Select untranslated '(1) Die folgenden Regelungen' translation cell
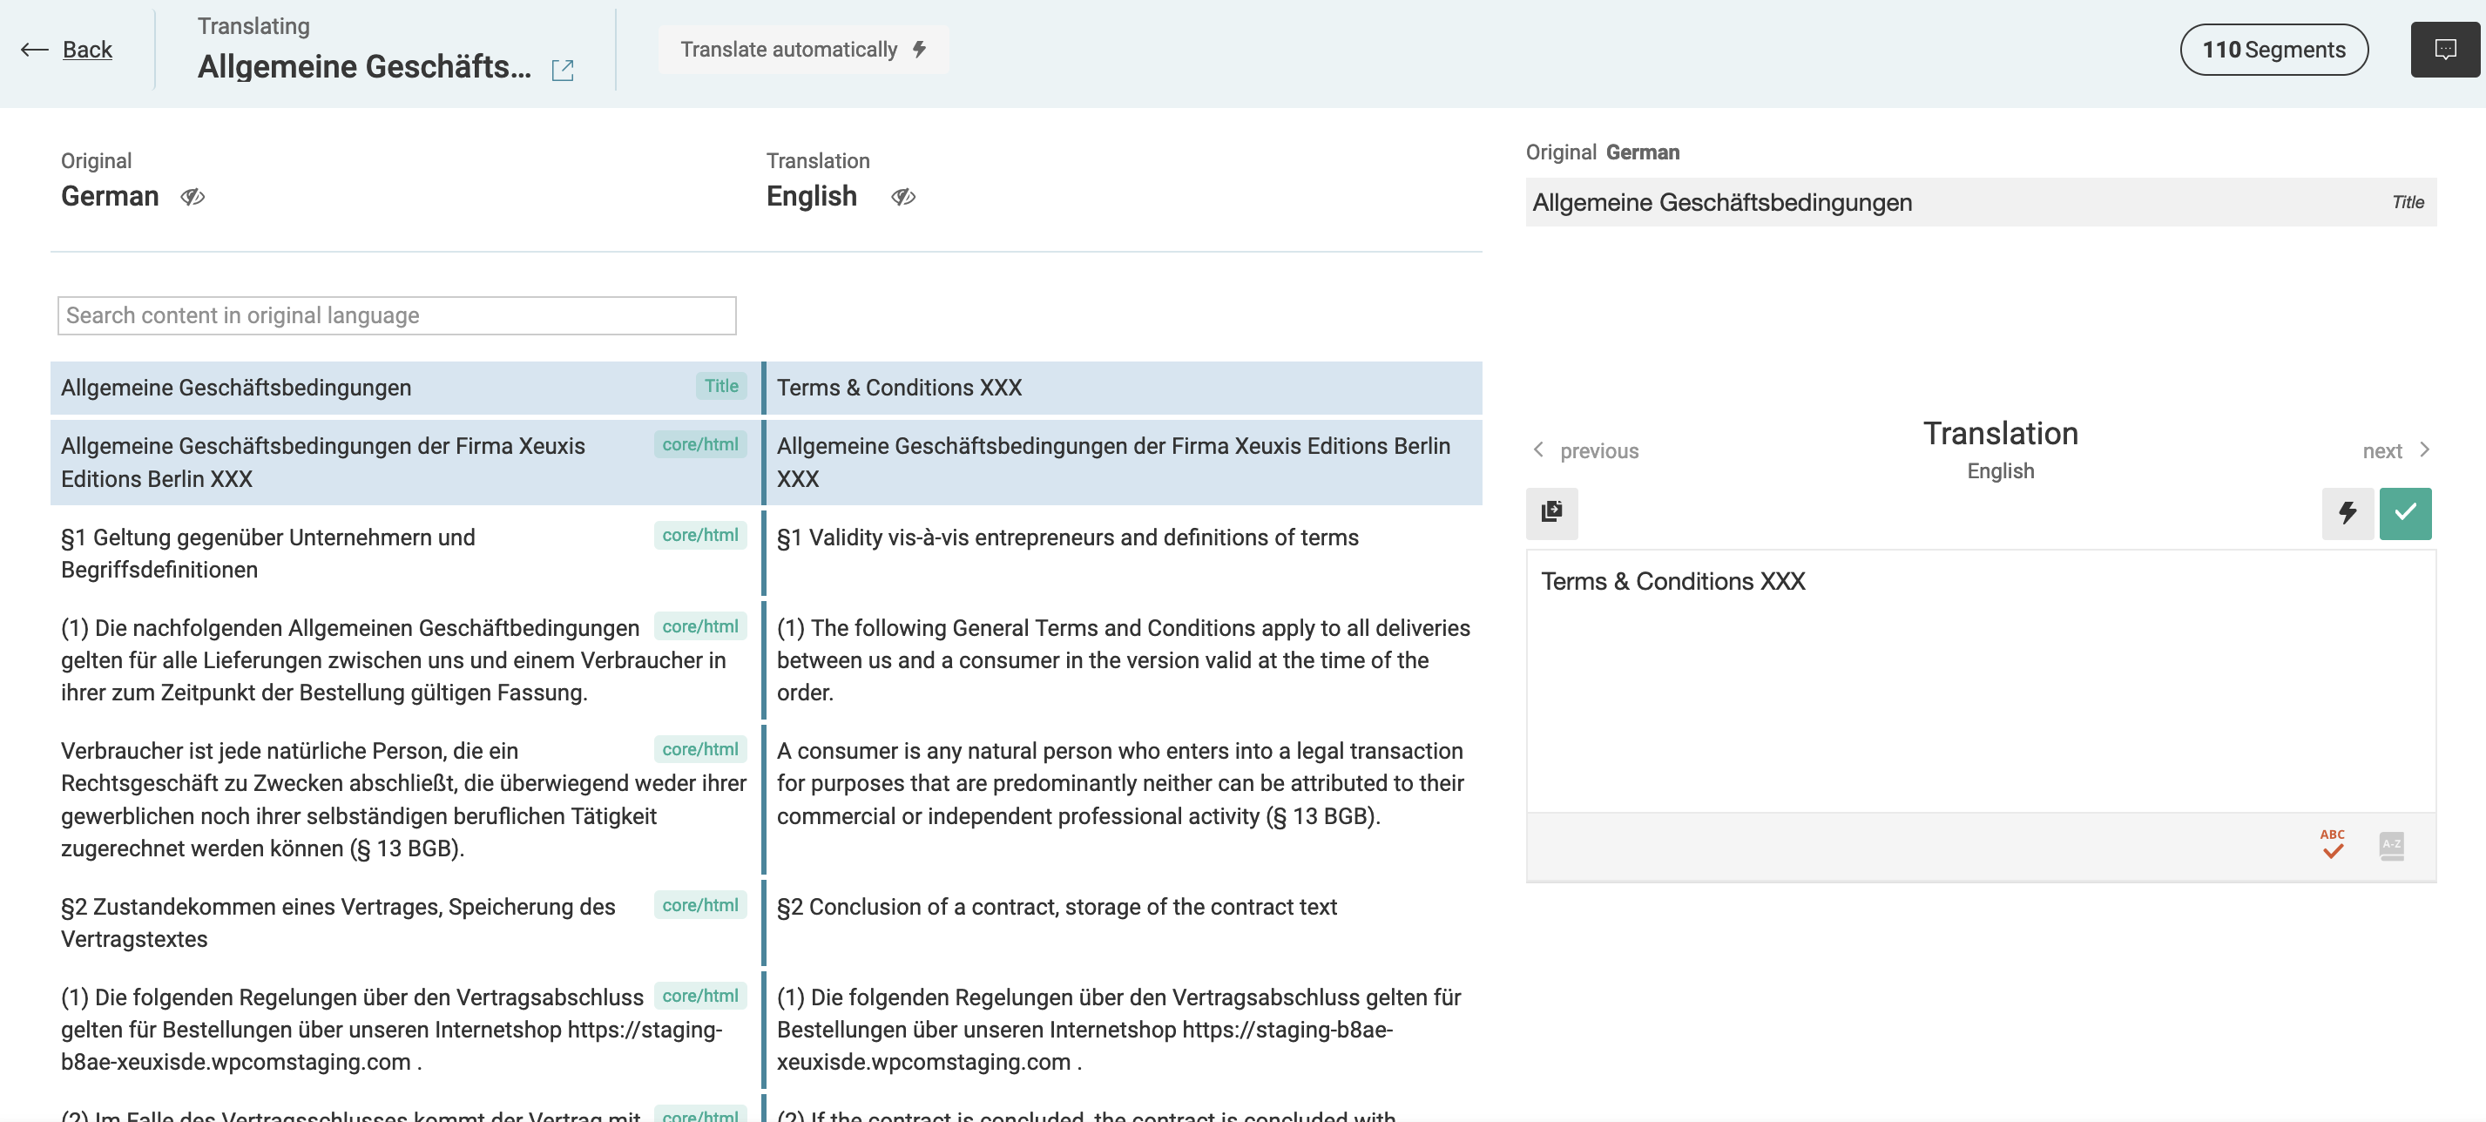 [x=1125, y=1030]
